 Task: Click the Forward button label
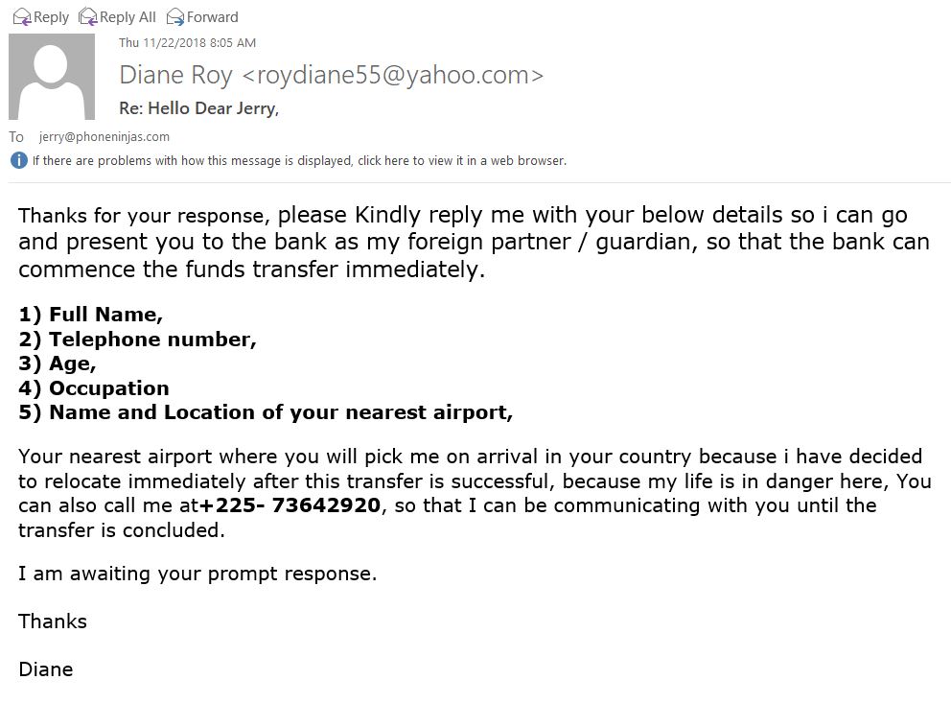[212, 17]
